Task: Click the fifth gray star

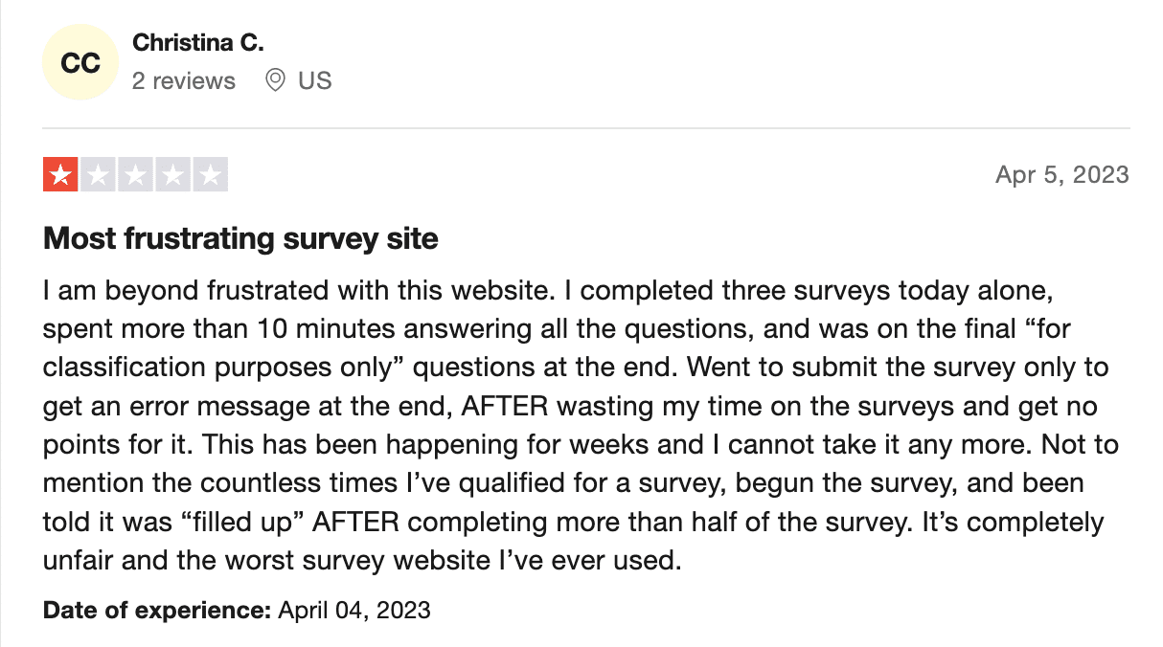Action: (210, 174)
